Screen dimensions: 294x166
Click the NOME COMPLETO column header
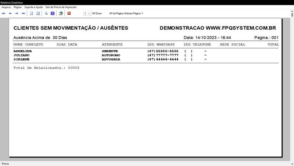[x=28, y=44]
